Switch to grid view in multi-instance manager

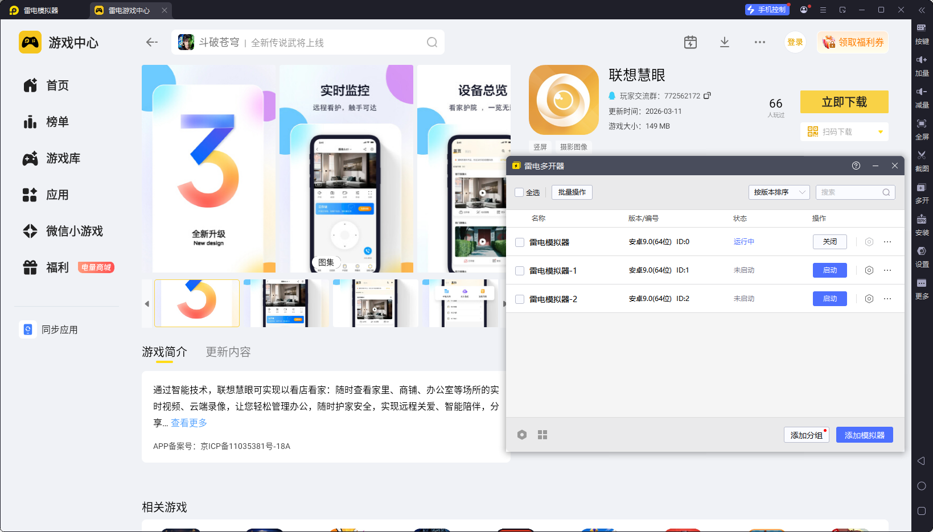pos(542,435)
